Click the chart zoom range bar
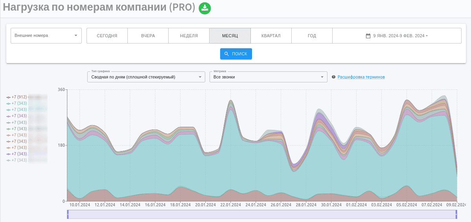This screenshot has height=222, width=471. click(262, 214)
